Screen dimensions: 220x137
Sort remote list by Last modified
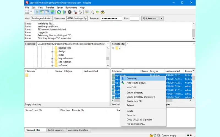[174, 71]
